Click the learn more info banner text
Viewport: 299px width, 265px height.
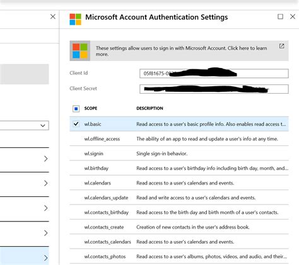tap(181, 51)
